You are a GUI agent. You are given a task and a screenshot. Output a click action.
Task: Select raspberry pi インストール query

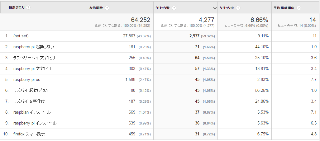[35, 123]
